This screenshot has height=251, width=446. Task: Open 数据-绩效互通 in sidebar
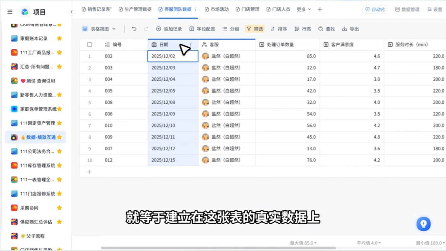[x=35, y=137]
